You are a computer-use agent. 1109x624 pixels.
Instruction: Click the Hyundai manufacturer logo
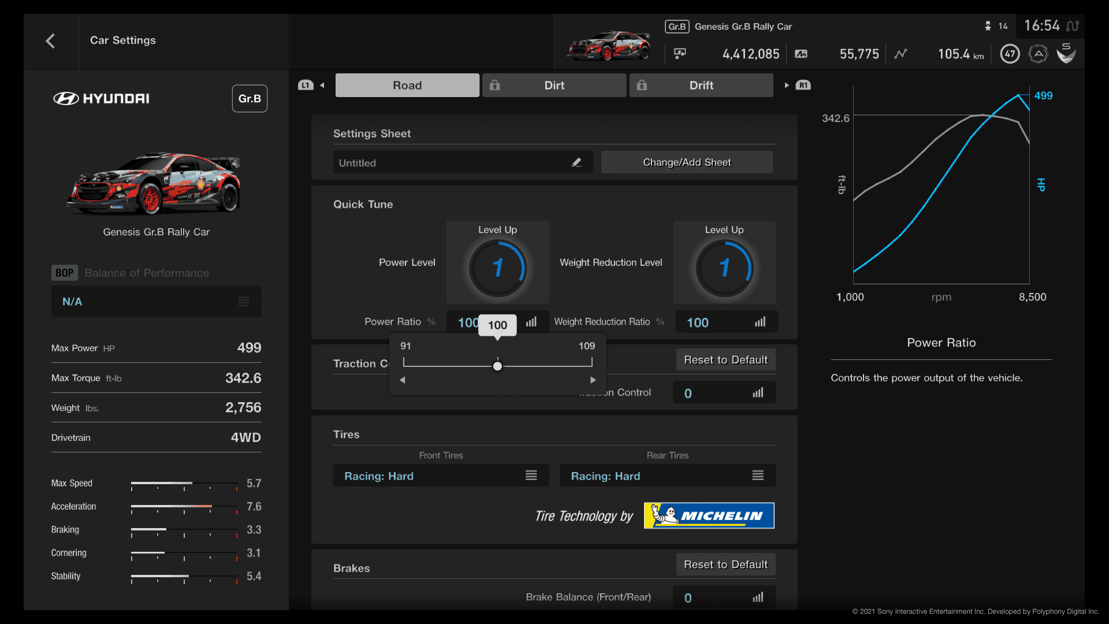(101, 99)
